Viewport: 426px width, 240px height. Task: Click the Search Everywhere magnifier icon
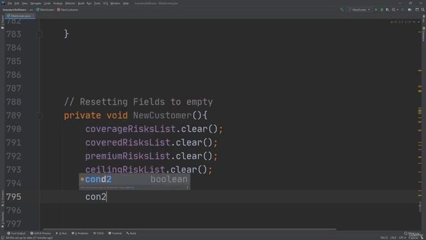coord(423,10)
